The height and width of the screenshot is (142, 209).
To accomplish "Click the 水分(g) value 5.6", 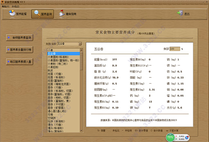I will (x=180, y=108).
